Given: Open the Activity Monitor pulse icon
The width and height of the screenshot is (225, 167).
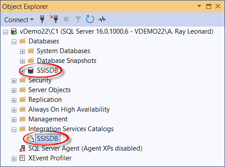Looking at the screenshot, I should [102, 19].
